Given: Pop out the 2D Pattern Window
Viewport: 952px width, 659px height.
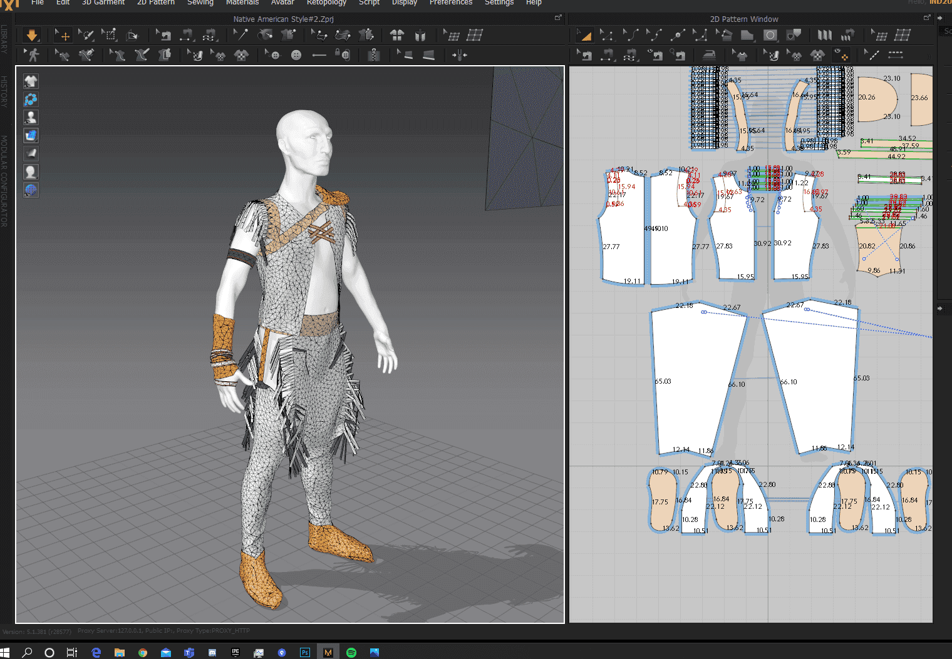Looking at the screenshot, I should click(x=927, y=18).
